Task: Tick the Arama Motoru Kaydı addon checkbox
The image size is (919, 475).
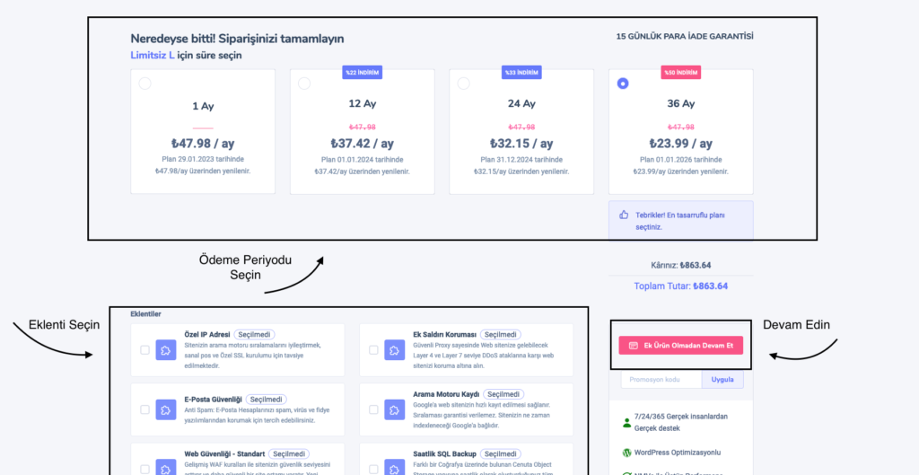Action: (x=373, y=409)
